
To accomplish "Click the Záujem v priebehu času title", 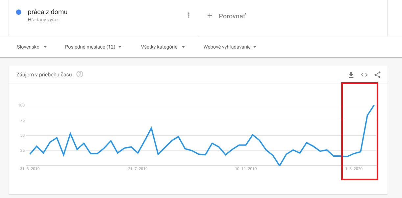I will pos(44,74).
